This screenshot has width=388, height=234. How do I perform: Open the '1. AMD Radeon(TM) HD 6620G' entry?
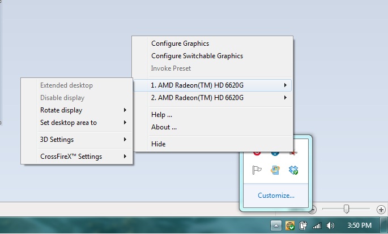tap(212, 85)
